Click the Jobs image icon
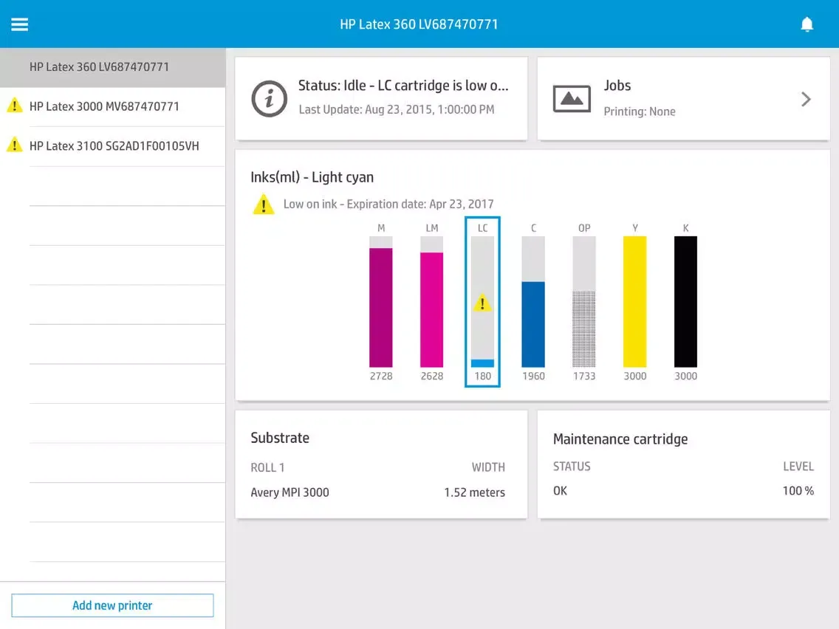 pos(572,98)
